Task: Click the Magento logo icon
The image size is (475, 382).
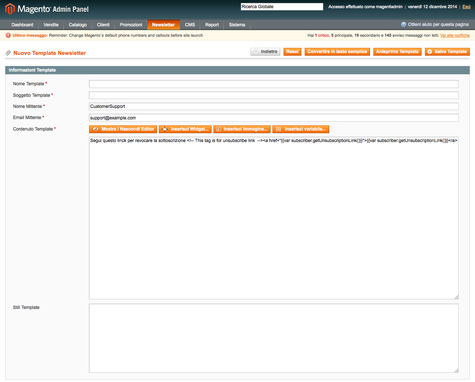Action: tap(10, 9)
